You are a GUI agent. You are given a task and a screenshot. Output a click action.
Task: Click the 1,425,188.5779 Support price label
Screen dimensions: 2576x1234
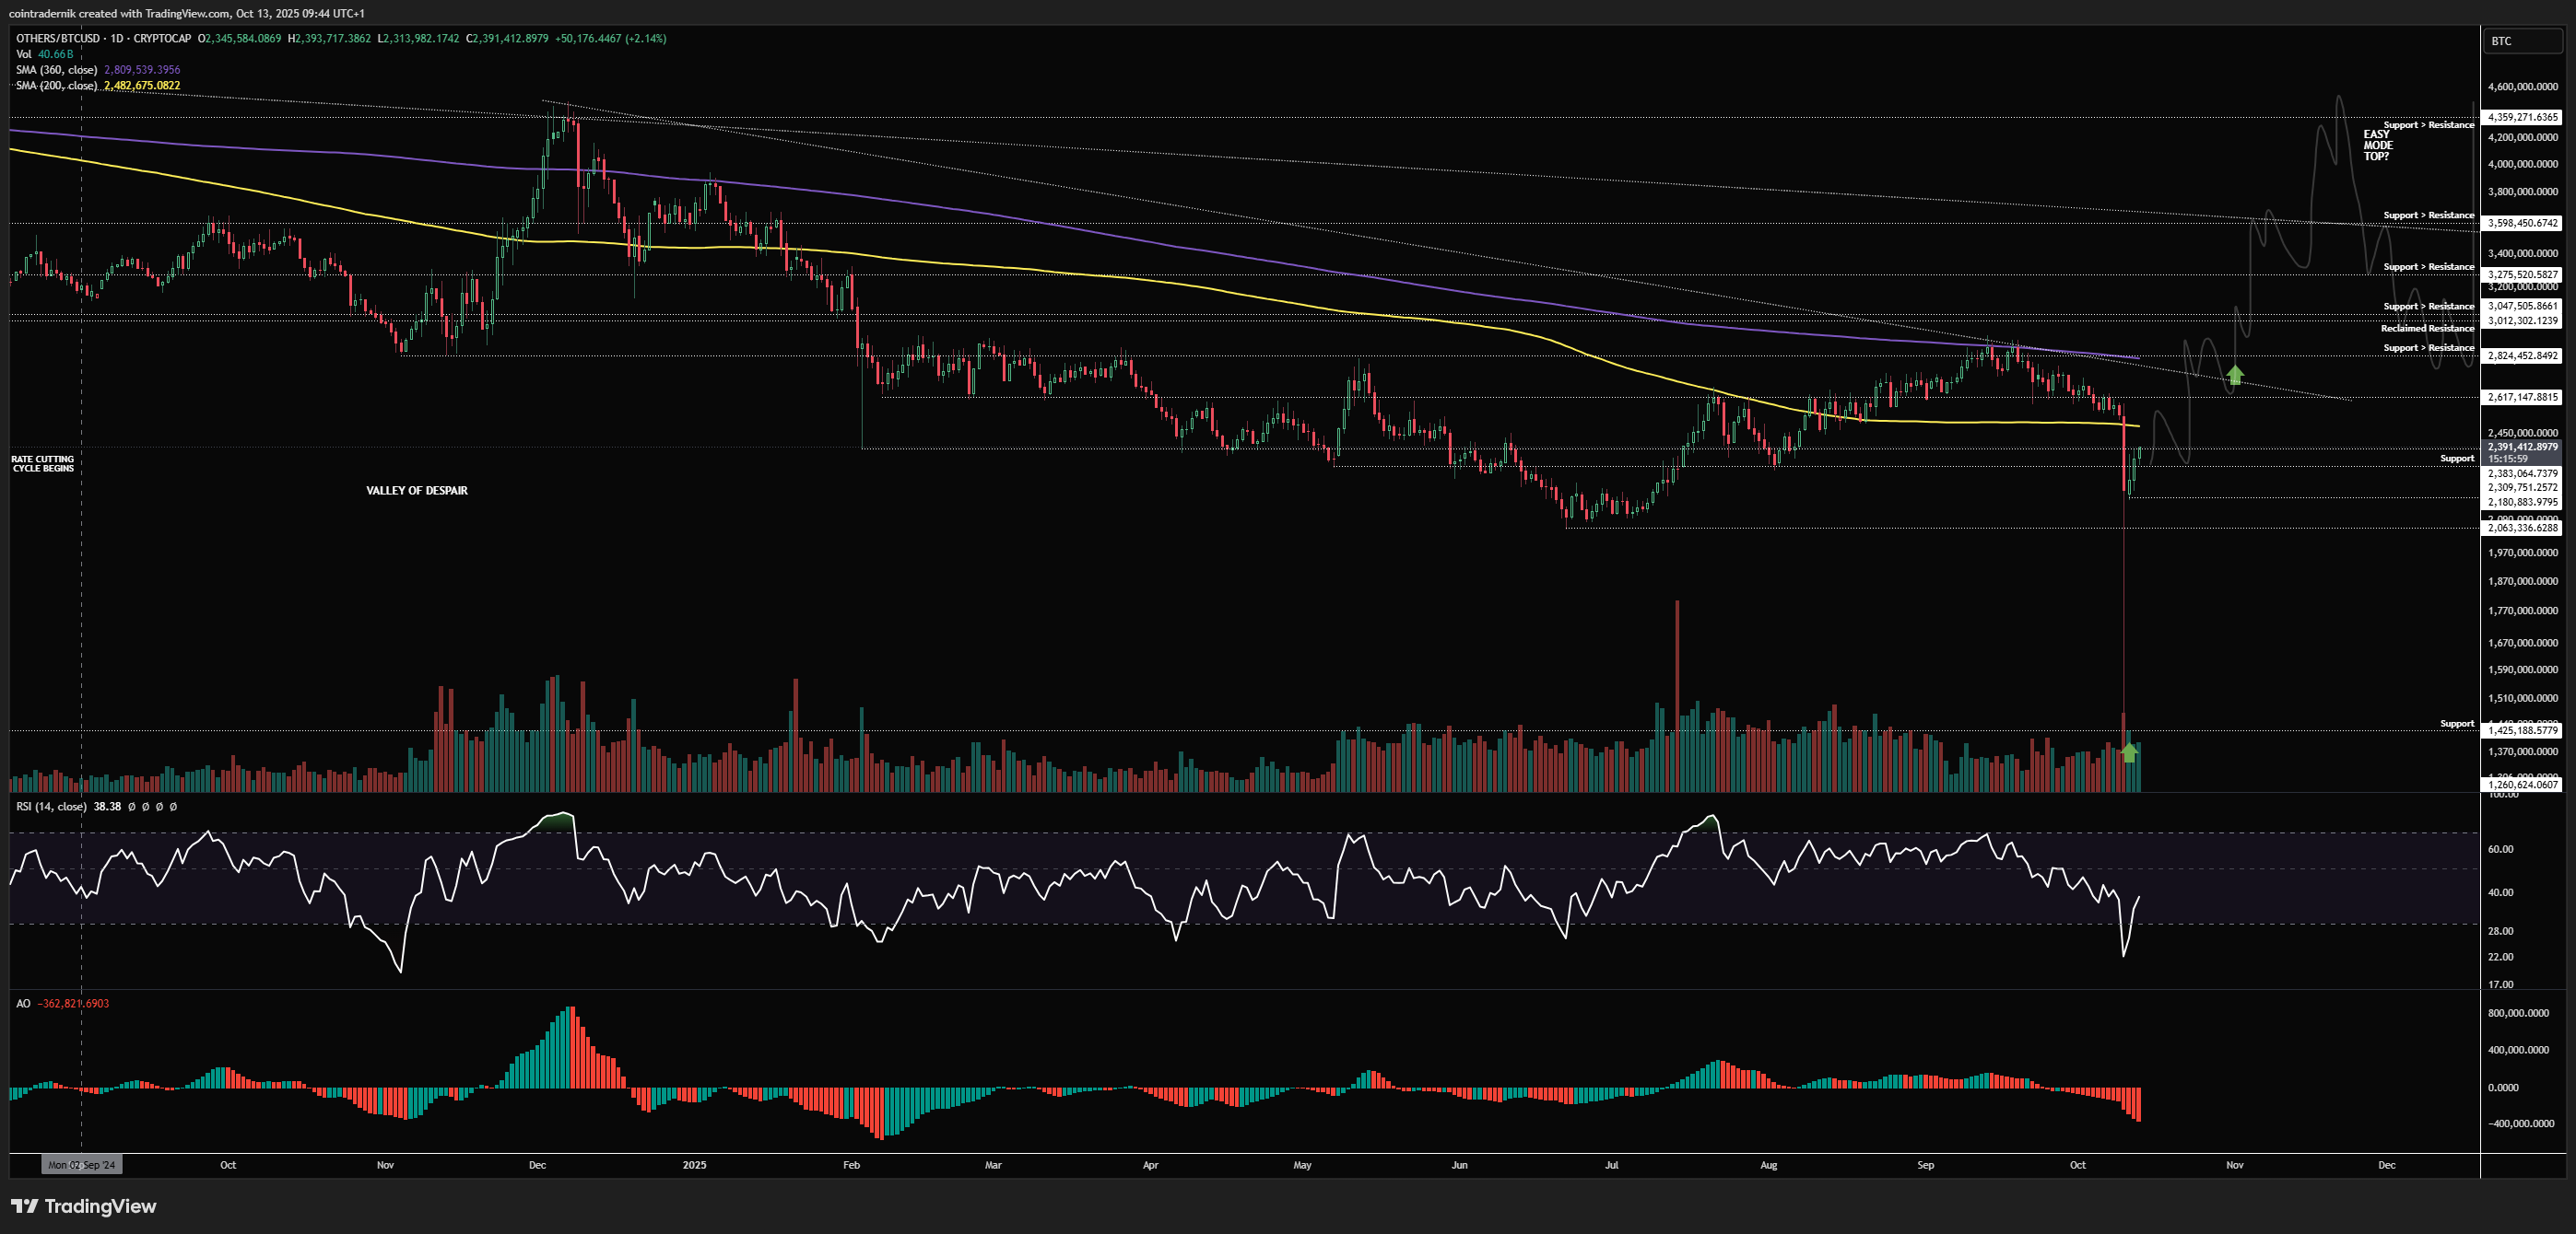point(2522,730)
